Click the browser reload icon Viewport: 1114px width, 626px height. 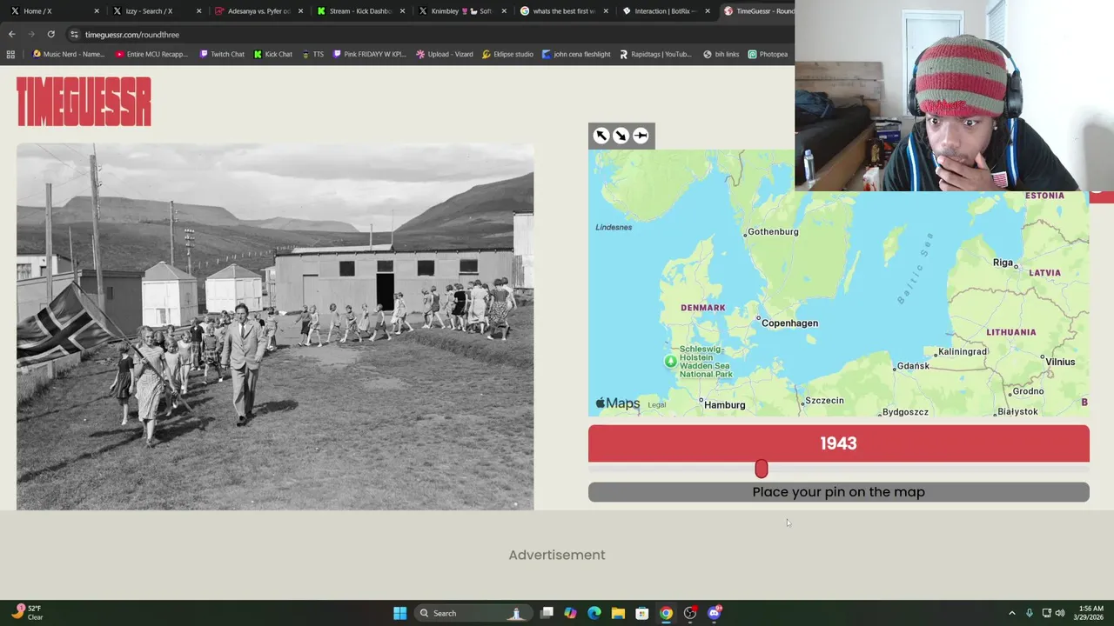pos(50,35)
